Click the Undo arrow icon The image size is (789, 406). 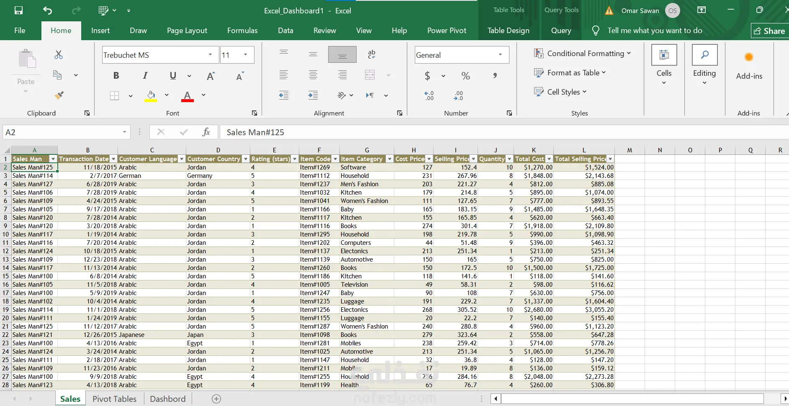tap(47, 10)
